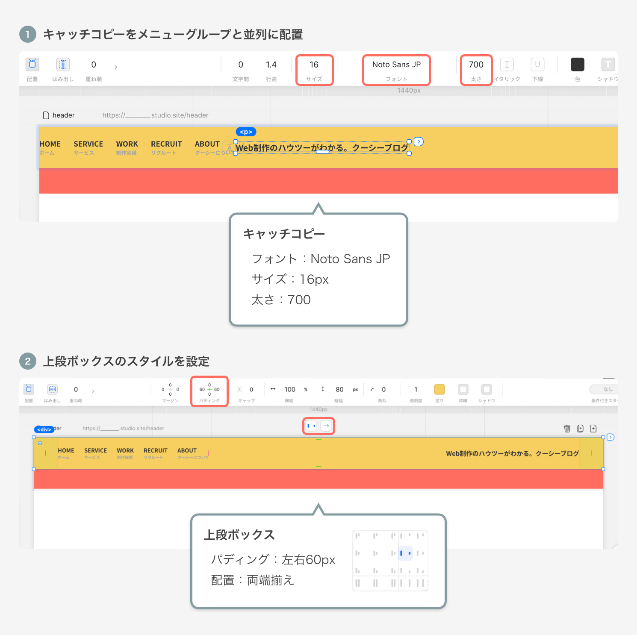Image resolution: width=637 pixels, height=635 pixels.
Task: Click the 重ね順 z-order value 0 in the box toolbar
Action: 76,389
